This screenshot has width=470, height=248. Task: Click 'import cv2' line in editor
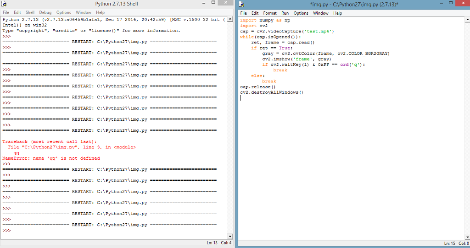[253, 26]
